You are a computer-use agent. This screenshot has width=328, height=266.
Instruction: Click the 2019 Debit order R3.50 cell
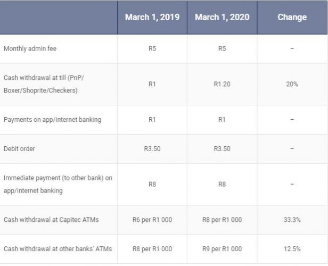click(x=152, y=149)
